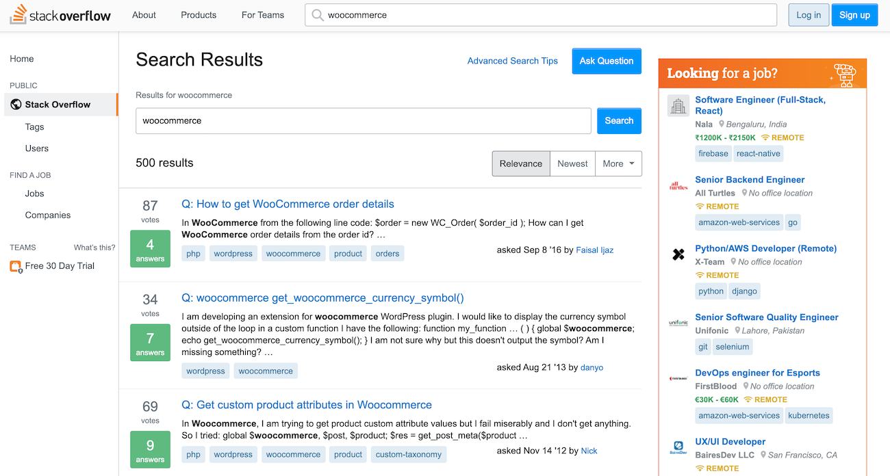Open DevOps engineer for Esports job
This screenshot has height=476, width=890.
757,373
